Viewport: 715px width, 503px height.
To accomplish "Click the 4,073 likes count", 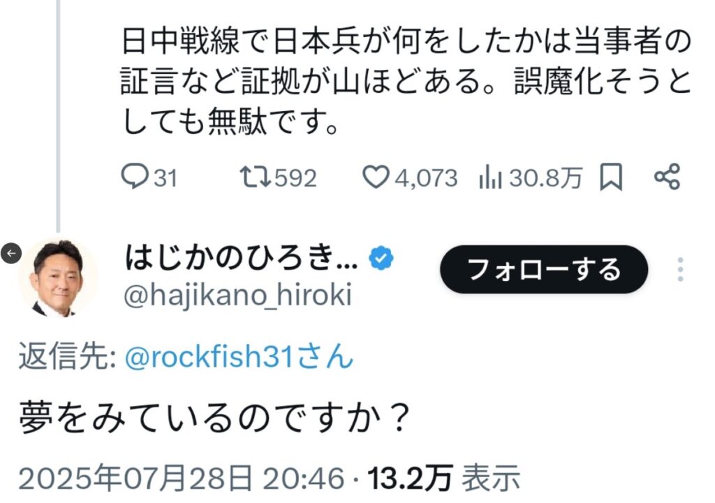I will tap(426, 178).
